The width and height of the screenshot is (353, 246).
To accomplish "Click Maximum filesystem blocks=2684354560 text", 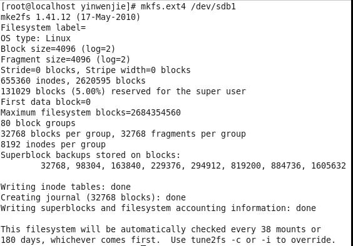I will pos(91,112).
